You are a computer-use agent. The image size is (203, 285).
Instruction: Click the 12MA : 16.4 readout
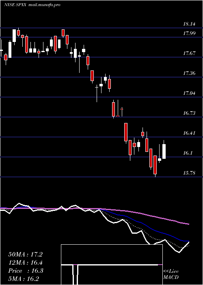pos(25,263)
